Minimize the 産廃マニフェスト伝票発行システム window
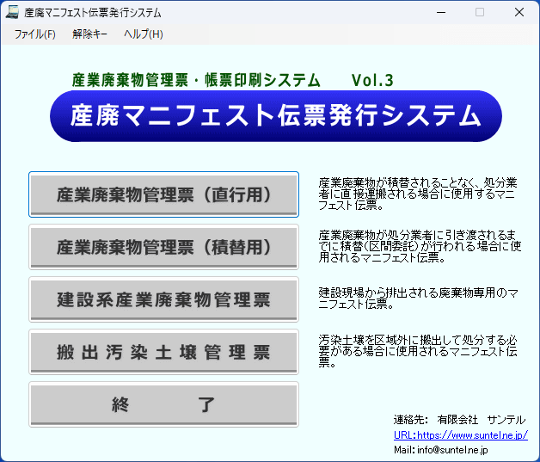 (x=441, y=12)
